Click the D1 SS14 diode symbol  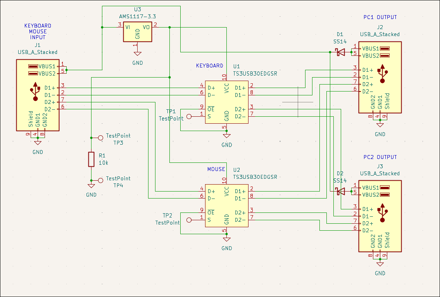point(340,52)
